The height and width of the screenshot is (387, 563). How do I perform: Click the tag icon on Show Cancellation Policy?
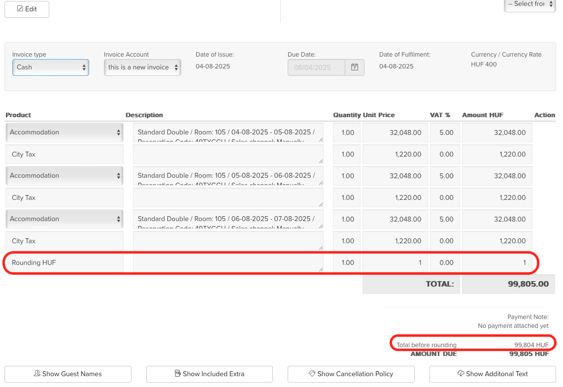point(311,374)
